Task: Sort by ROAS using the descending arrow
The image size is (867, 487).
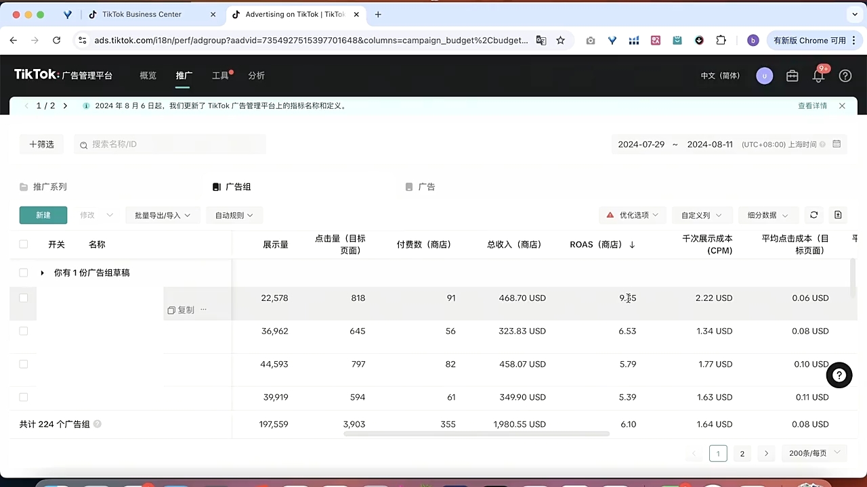Action: (632, 245)
